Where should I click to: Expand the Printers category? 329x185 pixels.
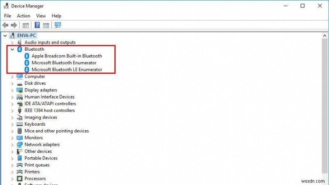(x=12, y=172)
